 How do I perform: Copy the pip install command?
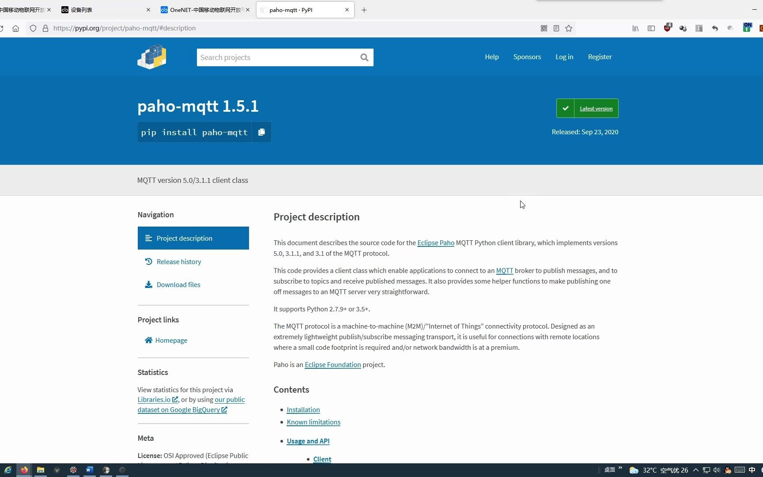coord(261,132)
